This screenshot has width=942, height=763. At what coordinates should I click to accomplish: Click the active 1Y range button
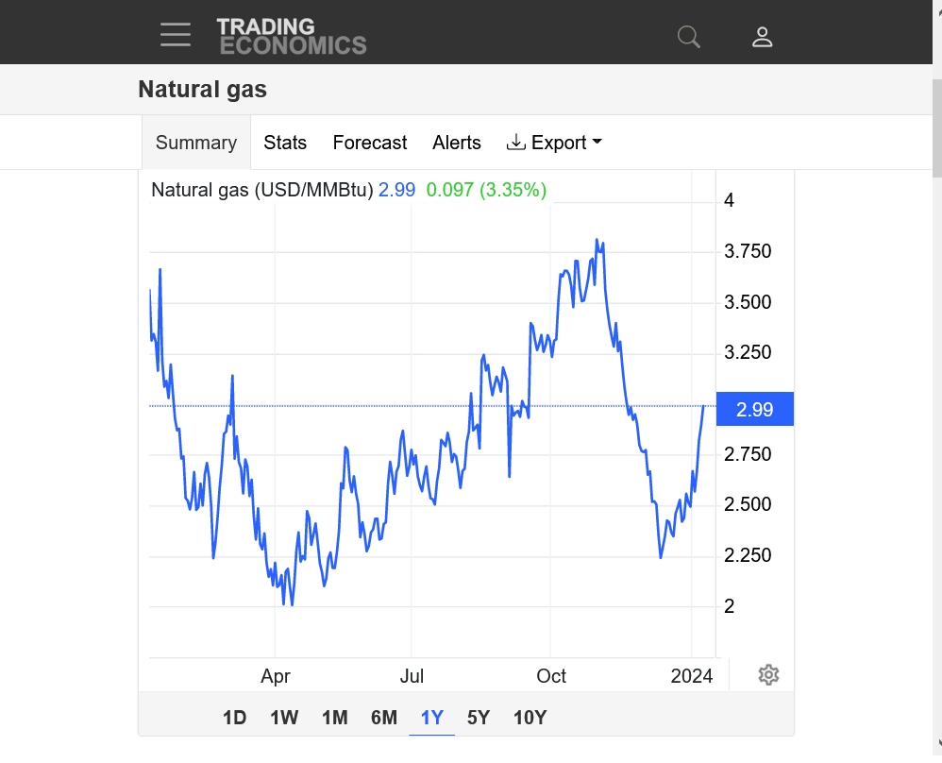[431, 718]
